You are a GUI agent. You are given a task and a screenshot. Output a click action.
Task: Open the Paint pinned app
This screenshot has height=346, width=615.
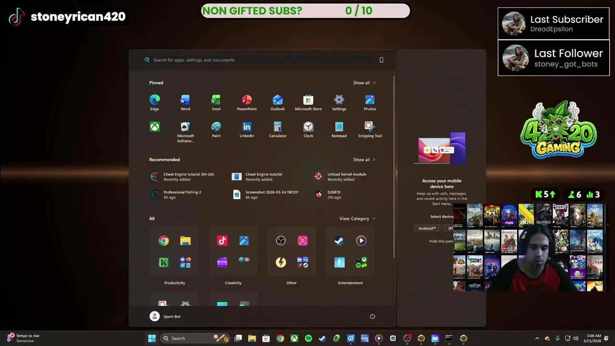pyautogui.click(x=216, y=129)
